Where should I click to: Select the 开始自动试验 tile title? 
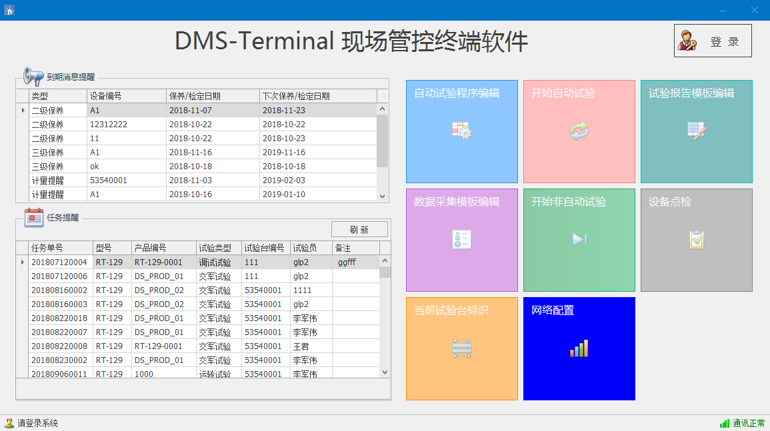click(x=563, y=93)
